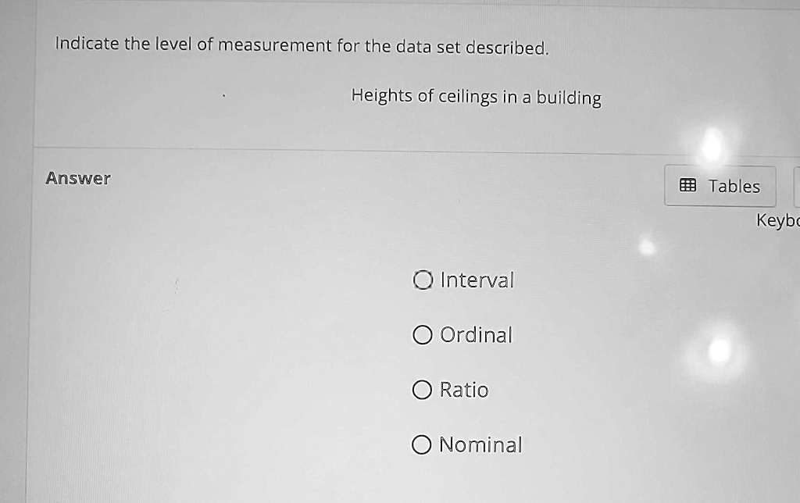Image resolution: width=800 pixels, height=503 pixels.
Task: Click the circle next to Nominal
Action: tap(423, 444)
